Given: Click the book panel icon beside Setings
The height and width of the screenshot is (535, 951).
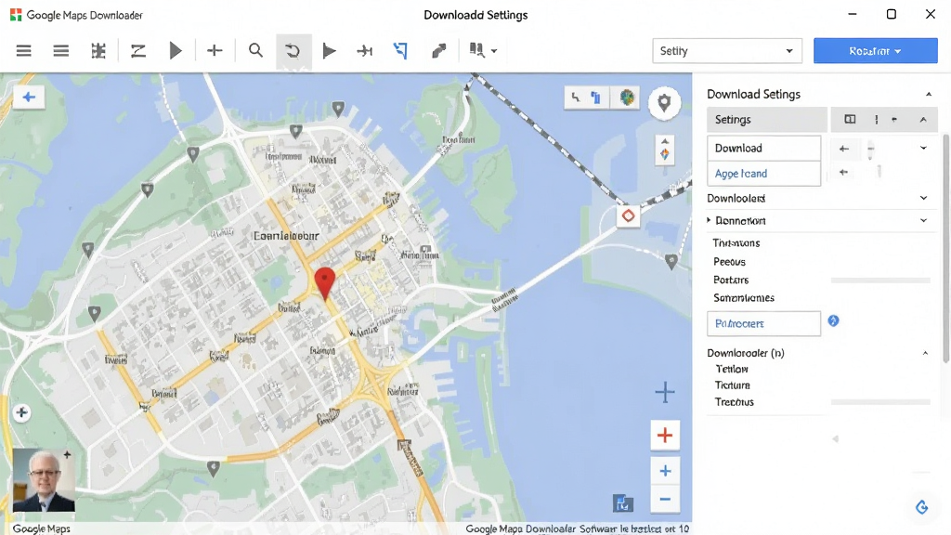Looking at the screenshot, I should [x=850, y=120].
